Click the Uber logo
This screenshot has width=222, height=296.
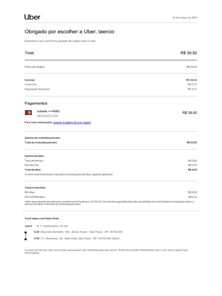pyautogui.click(x=32, y=17)
